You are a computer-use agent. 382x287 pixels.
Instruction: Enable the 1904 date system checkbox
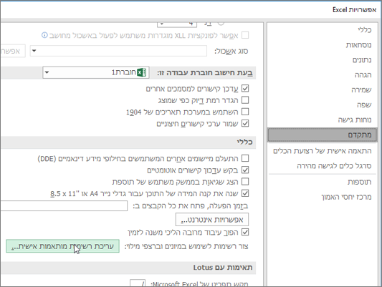[x=245, y=112]
